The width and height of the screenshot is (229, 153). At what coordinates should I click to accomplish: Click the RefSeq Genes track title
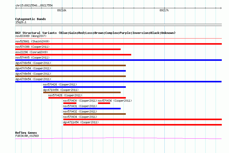[26, 133]
